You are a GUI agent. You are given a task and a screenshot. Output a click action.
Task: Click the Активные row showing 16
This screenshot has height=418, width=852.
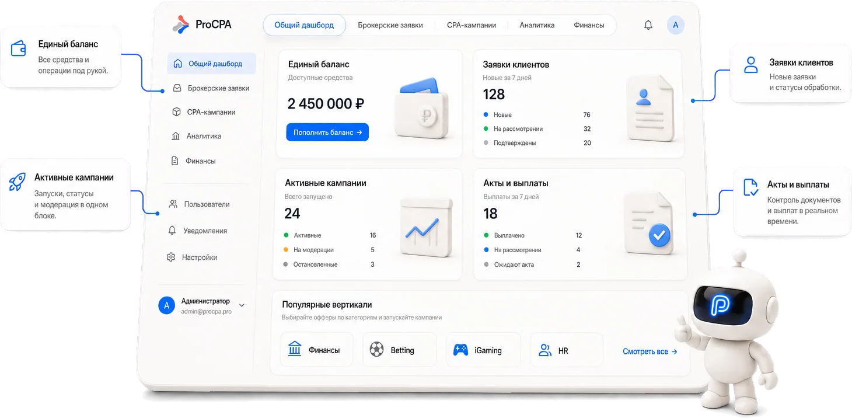(x=330, y=235)
